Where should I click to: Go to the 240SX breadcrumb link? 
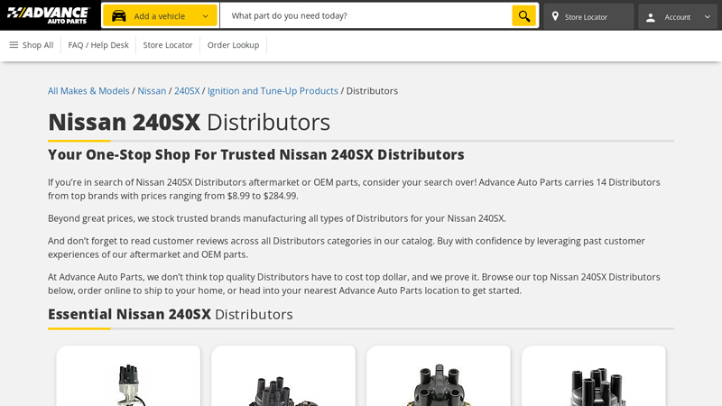tap(187, 91)
